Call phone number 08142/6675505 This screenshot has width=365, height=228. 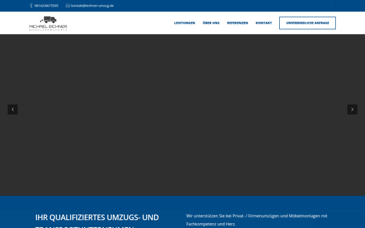(x=46, y=5)
